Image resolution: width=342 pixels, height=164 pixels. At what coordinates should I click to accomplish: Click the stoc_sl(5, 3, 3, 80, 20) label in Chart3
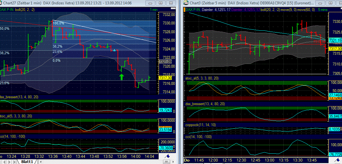pos(202,78)
